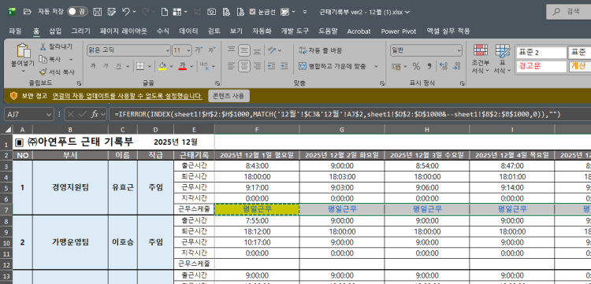Switch to the 수식 (Formulas) tab
591x284 pixels.
pyautogui.click(x=163, y=31)
